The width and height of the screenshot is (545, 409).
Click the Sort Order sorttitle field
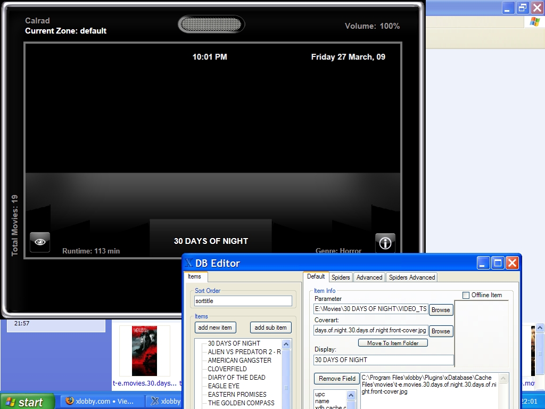coord(243,301)
